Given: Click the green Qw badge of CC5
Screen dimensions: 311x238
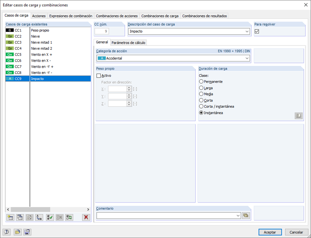Looking at the screenshot, I should pyautogui.click(x=10, y=55).
